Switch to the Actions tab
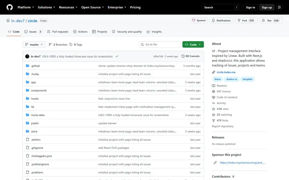The height and width of the screenshot is (180, 289). coord(80,31)
